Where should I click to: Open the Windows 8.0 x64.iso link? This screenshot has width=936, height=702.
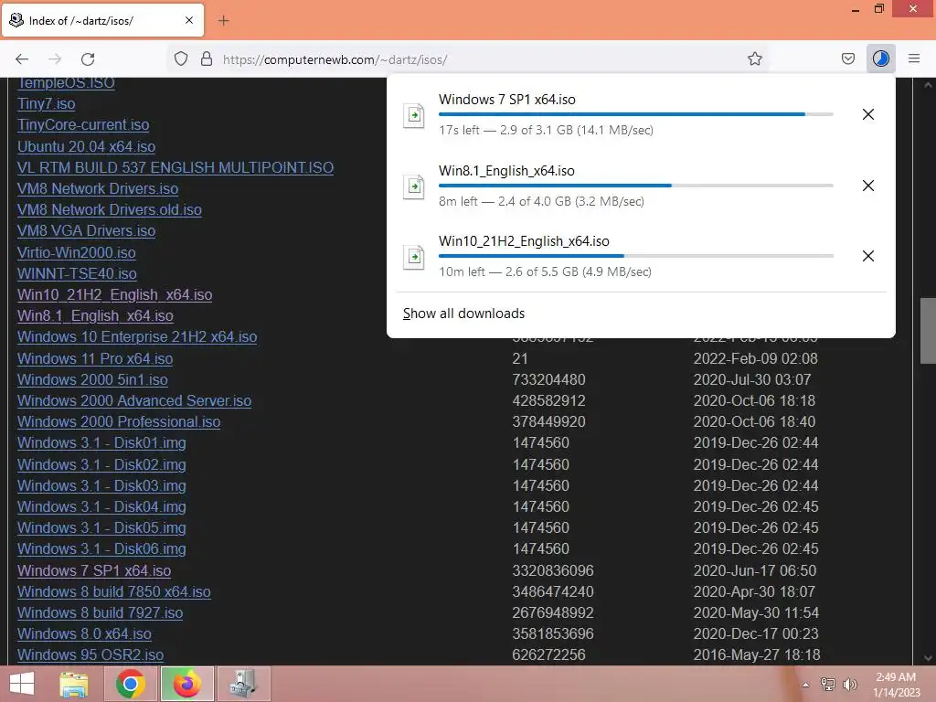[84, 634]
